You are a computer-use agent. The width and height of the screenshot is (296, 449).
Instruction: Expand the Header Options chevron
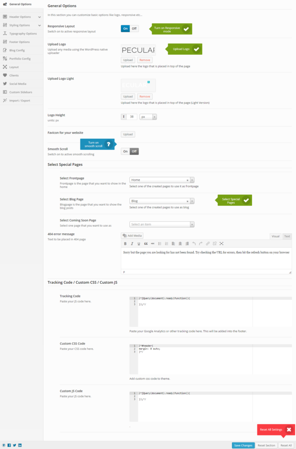[39, 17]
